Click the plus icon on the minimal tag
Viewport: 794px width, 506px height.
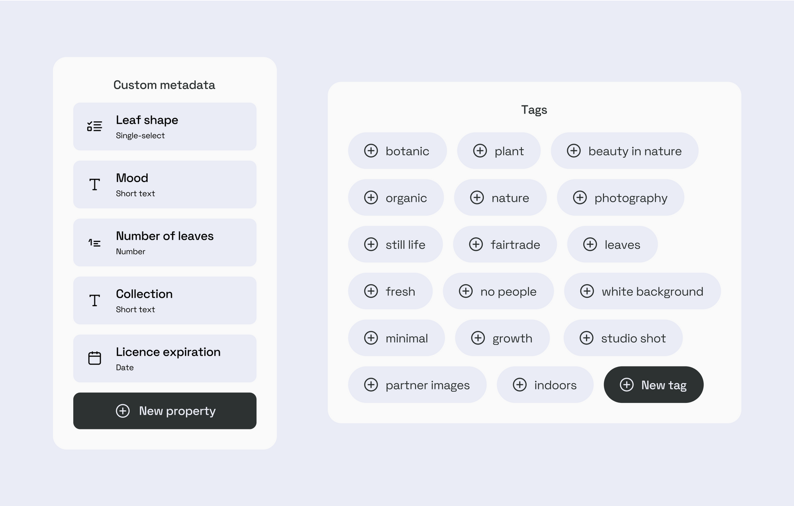(371, 338)
